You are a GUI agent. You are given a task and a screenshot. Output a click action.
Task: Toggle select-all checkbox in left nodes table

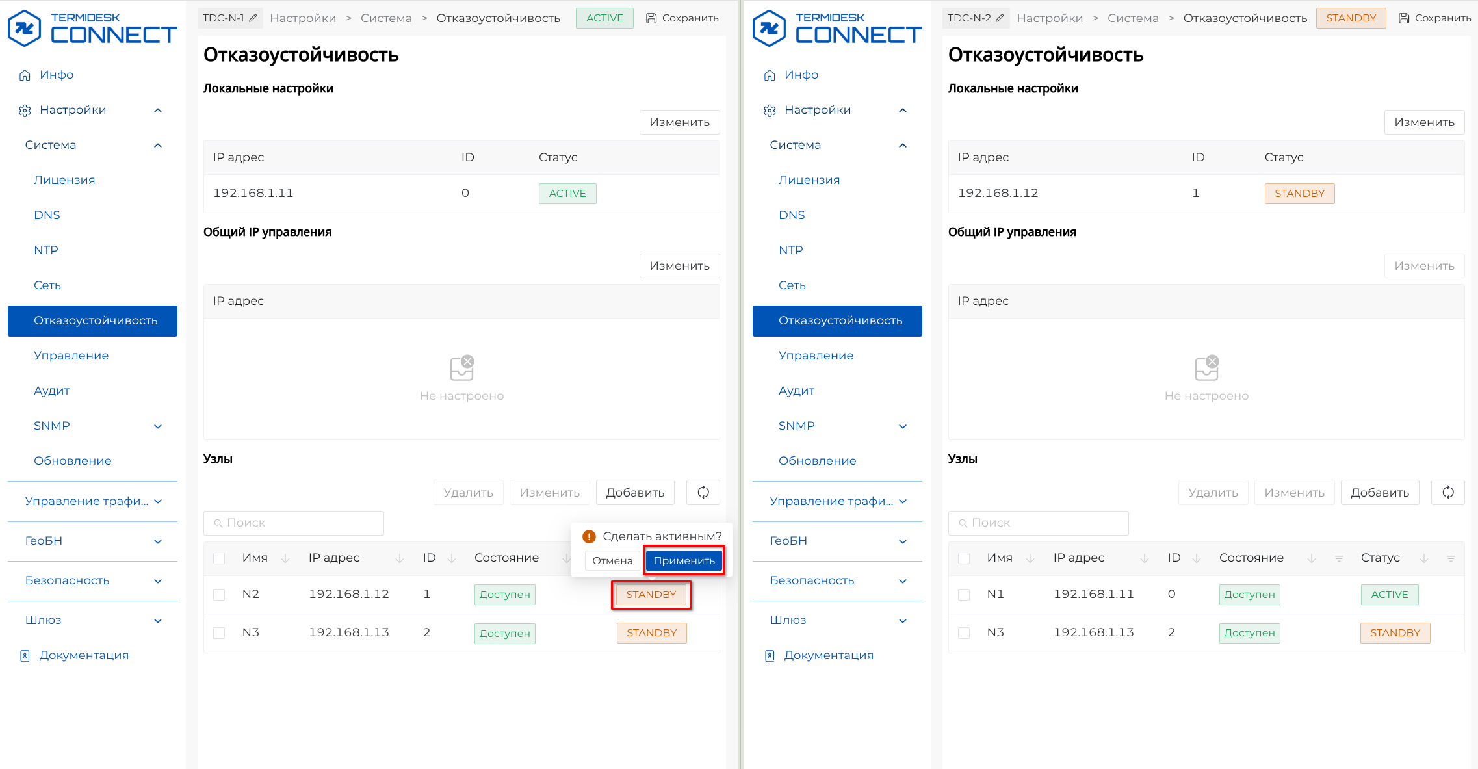pos(219,558)
